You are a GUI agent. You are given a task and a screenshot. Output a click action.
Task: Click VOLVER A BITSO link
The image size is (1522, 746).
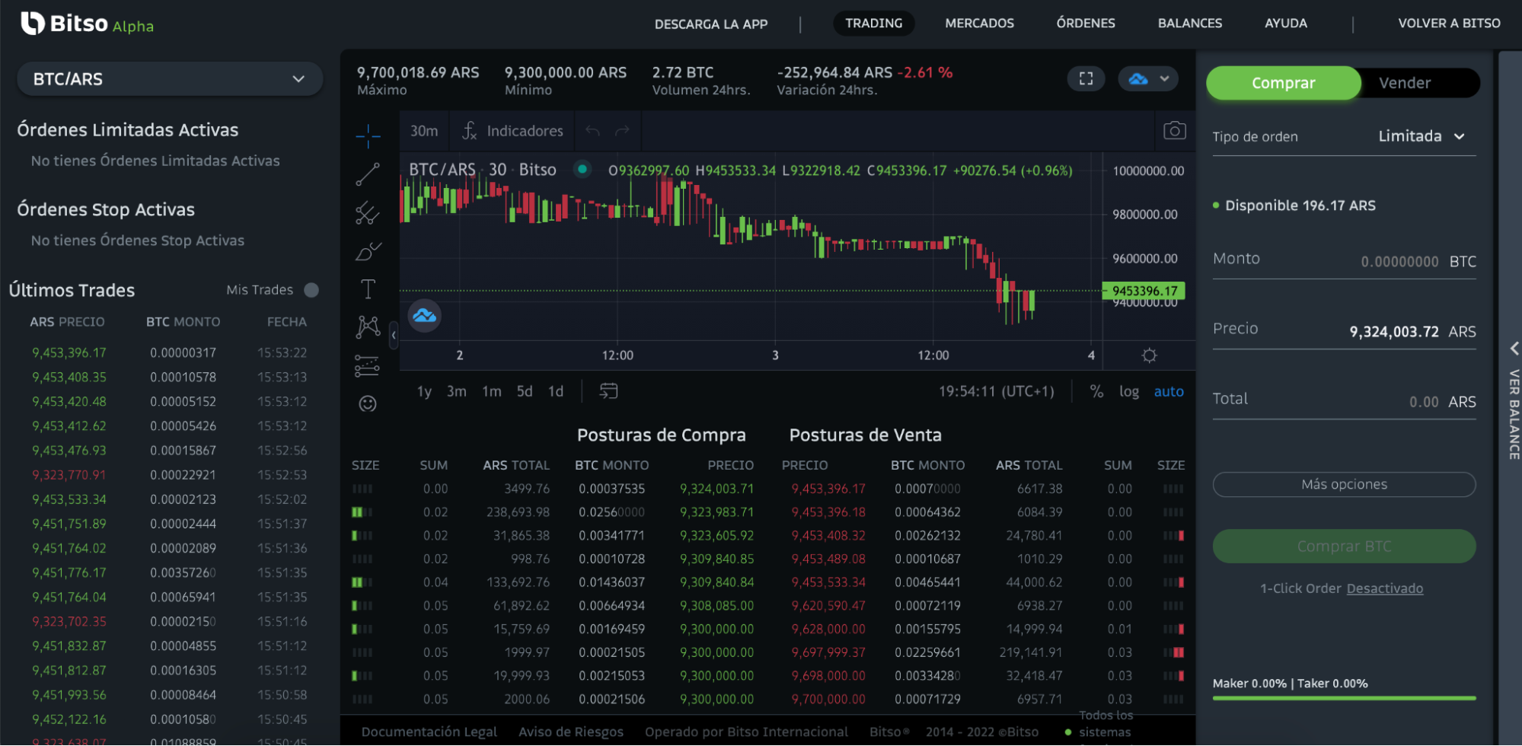click(x=1449, y=24)
